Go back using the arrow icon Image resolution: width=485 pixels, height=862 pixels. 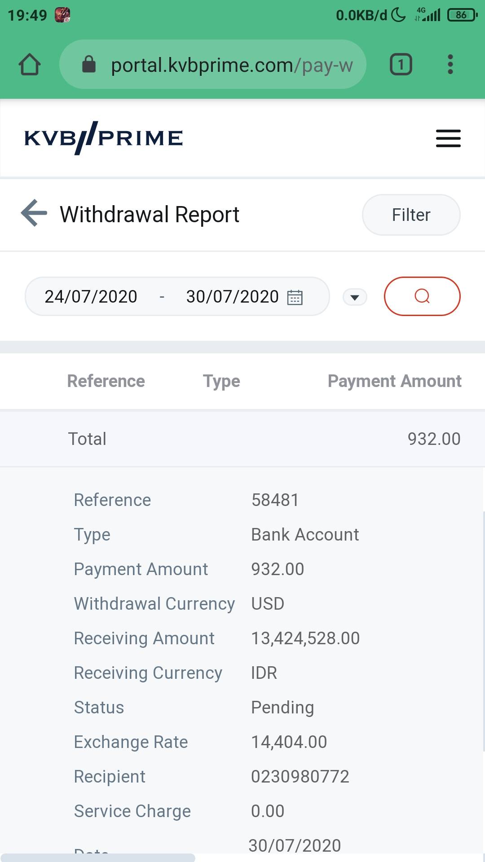[x=34, y=213]
